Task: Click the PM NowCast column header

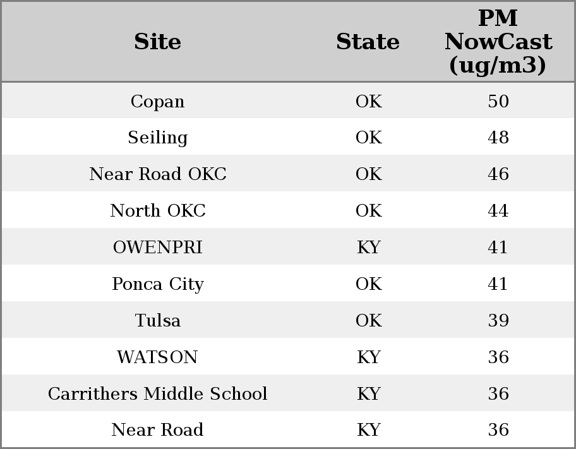Action: 498,42
